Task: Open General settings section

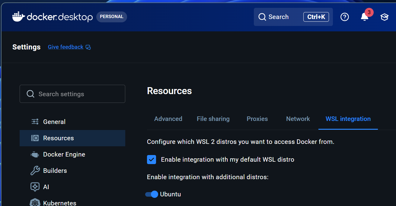Action: [x=72, y=122]
